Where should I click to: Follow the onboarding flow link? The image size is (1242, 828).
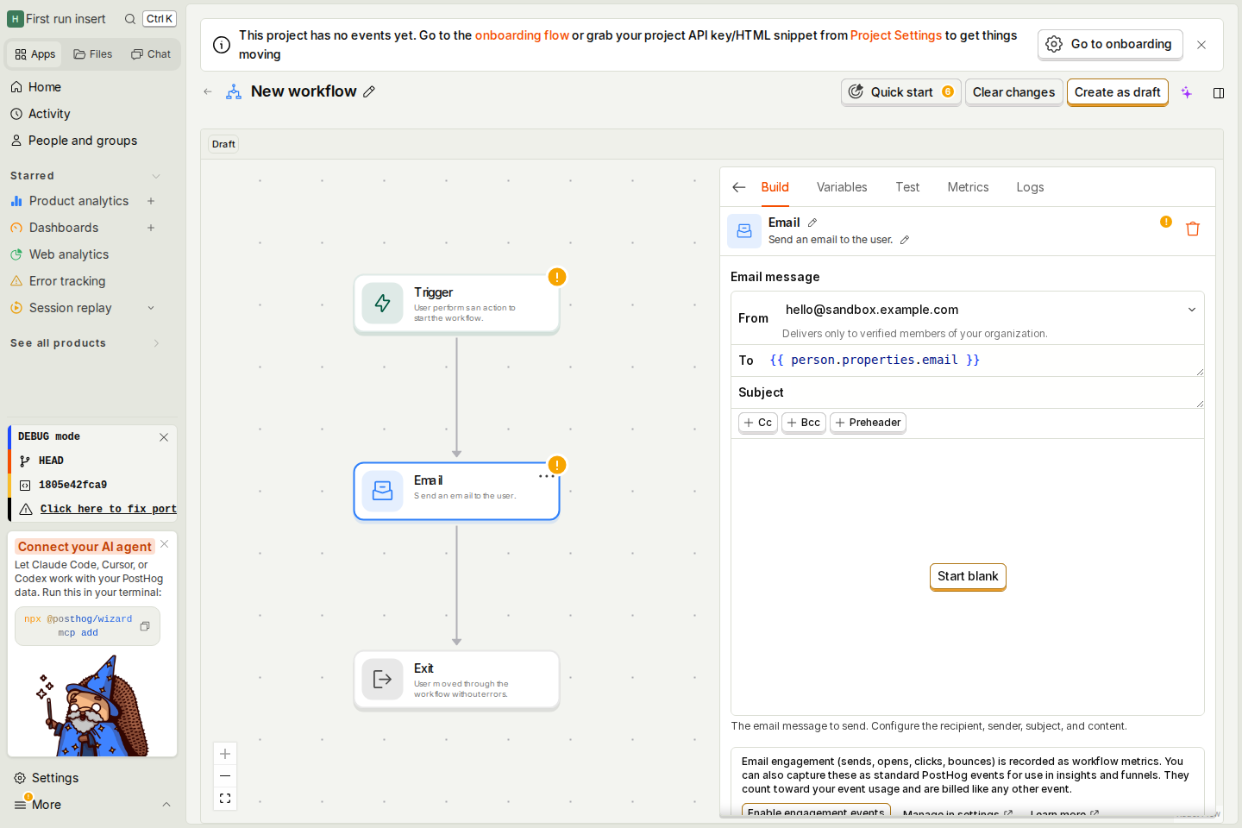522,35
